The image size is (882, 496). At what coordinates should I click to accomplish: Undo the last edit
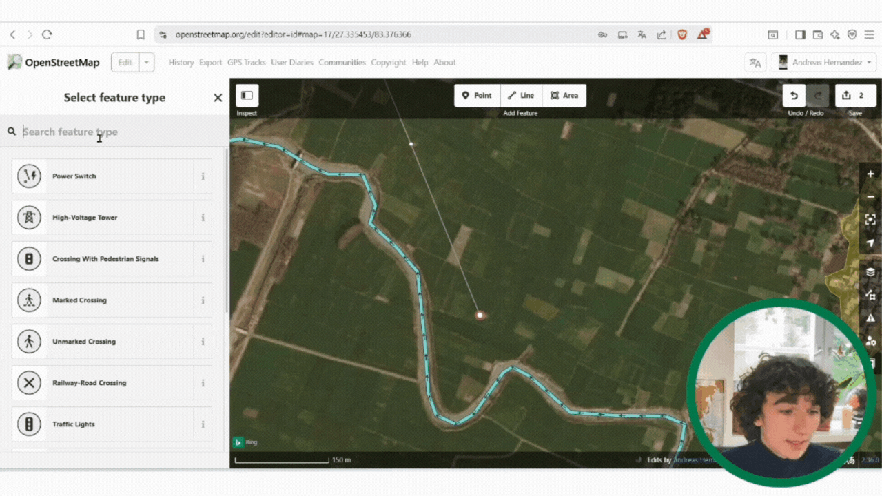click(794, 96)
